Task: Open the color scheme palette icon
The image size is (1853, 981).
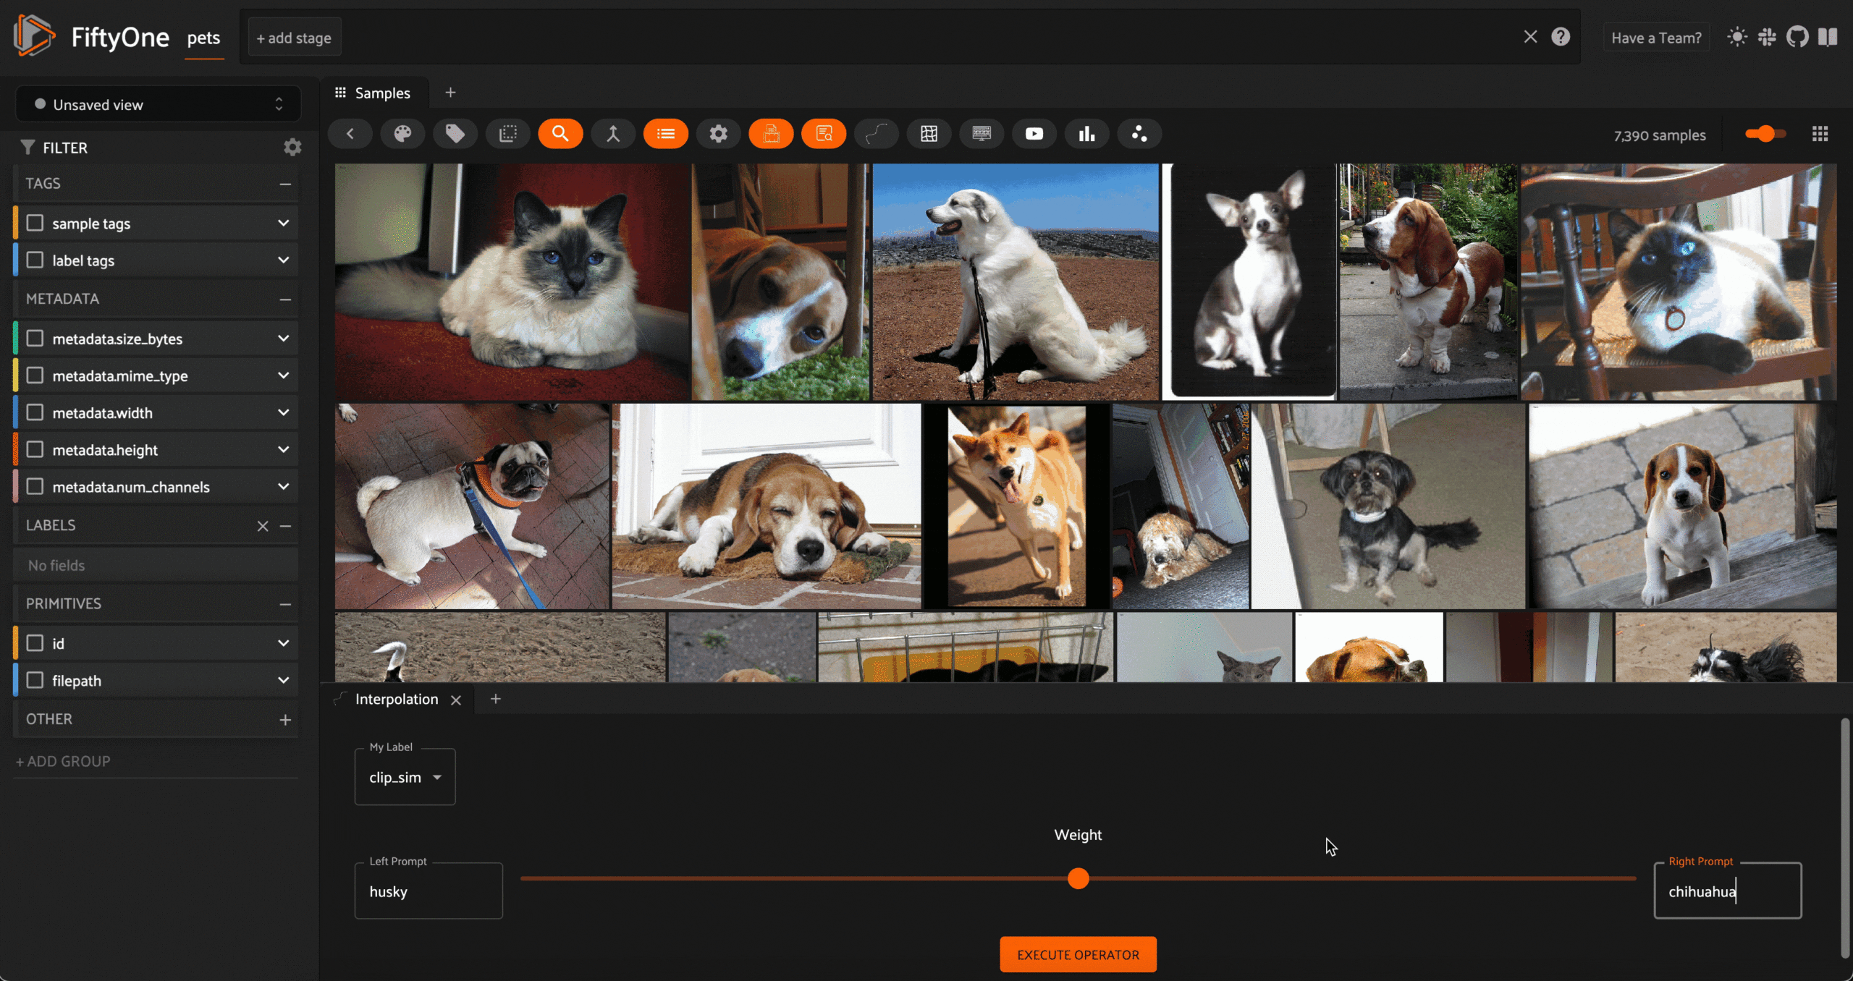Action: [402, 134]
